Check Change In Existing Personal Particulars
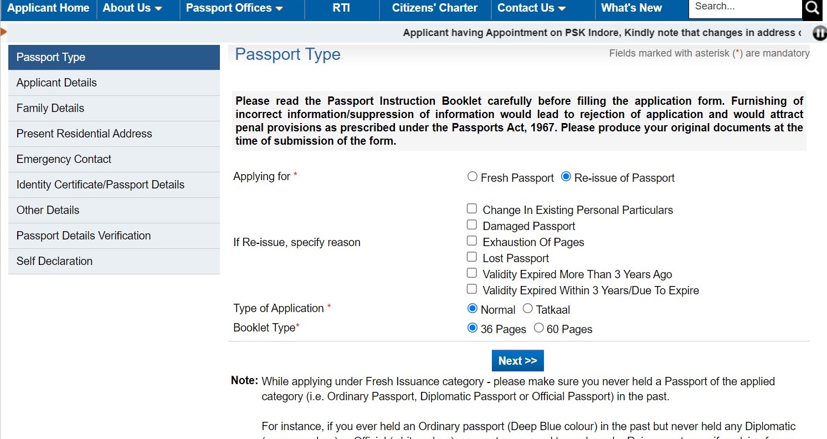This screenshot has height=439, width=827. (x=472, y=209)
